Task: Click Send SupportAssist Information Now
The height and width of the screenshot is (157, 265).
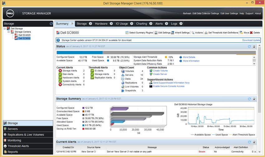Action: pyautogui.click(x=171, y=83)
